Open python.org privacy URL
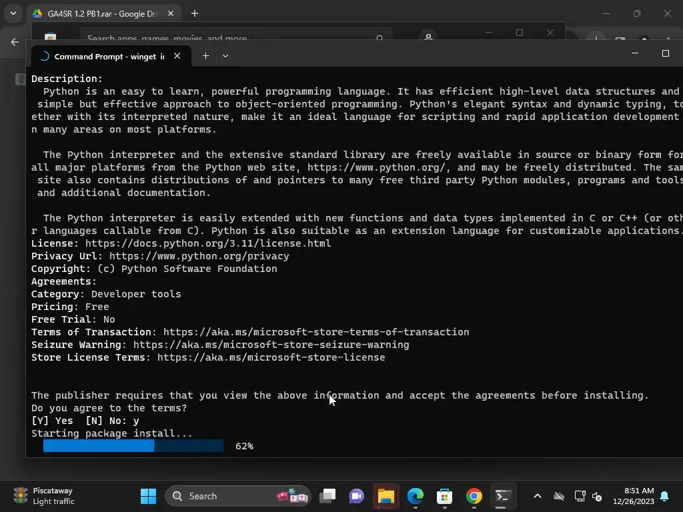 (199, 256)
